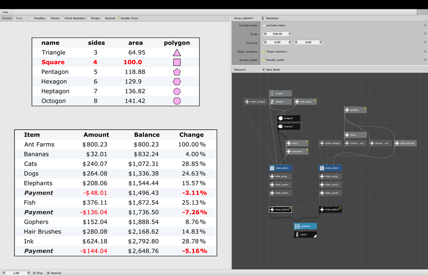Decrease Scale with its left arrow
This screenshot has width=428, height=276.
point(265,34)
